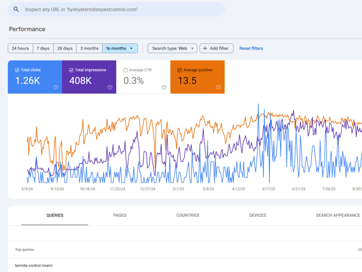Open the Search type: Web dropdown

[172, 48]
